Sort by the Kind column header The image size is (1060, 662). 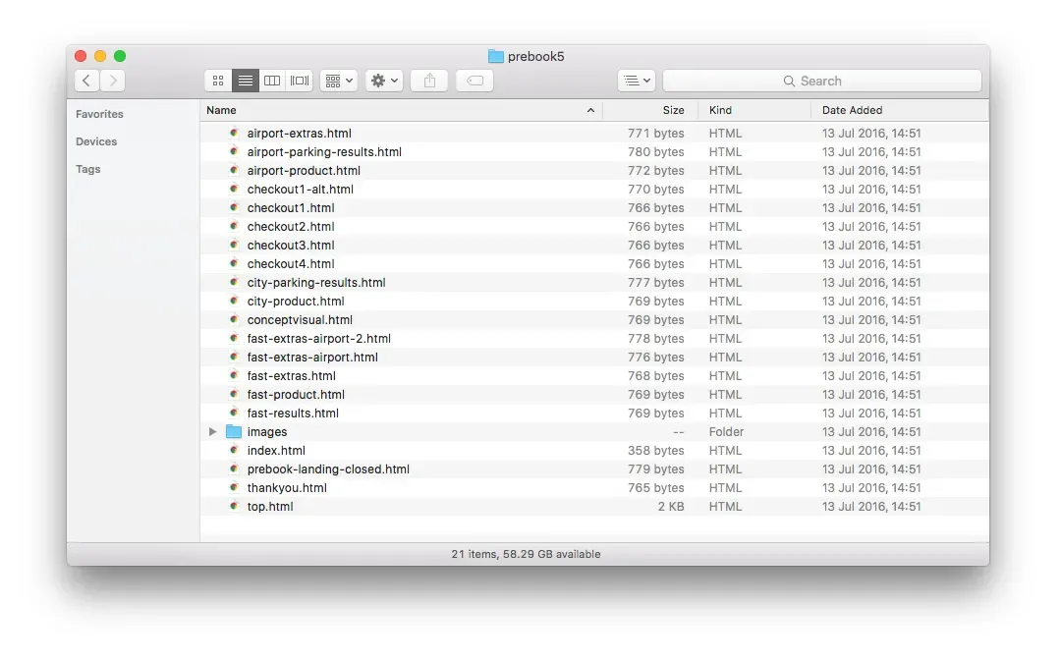720,110
